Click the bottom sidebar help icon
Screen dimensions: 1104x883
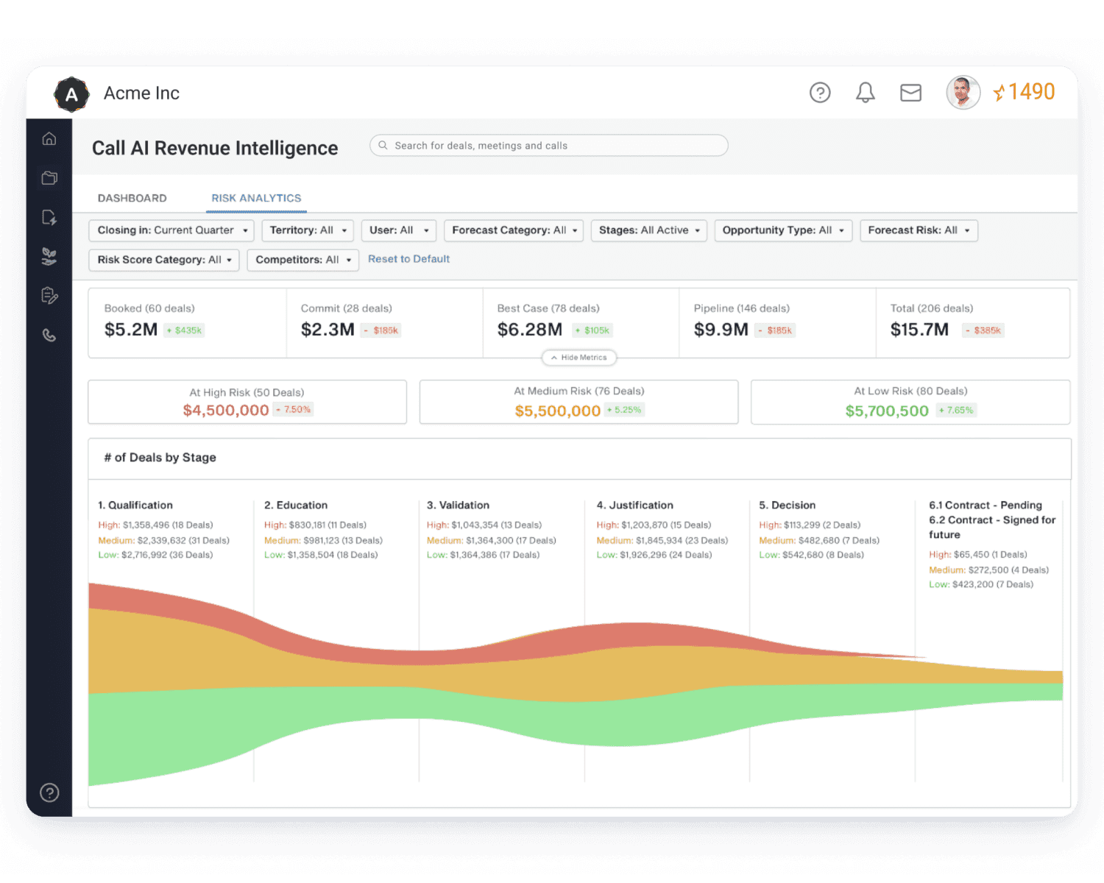49,792
